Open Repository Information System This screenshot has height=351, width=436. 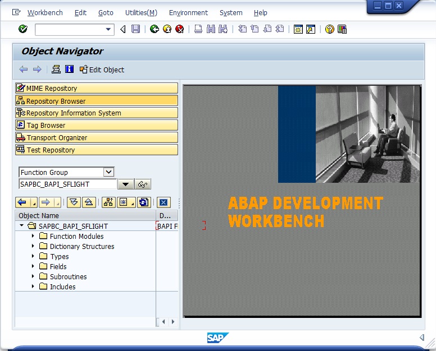pyautogui.click(x=97, y=113)
